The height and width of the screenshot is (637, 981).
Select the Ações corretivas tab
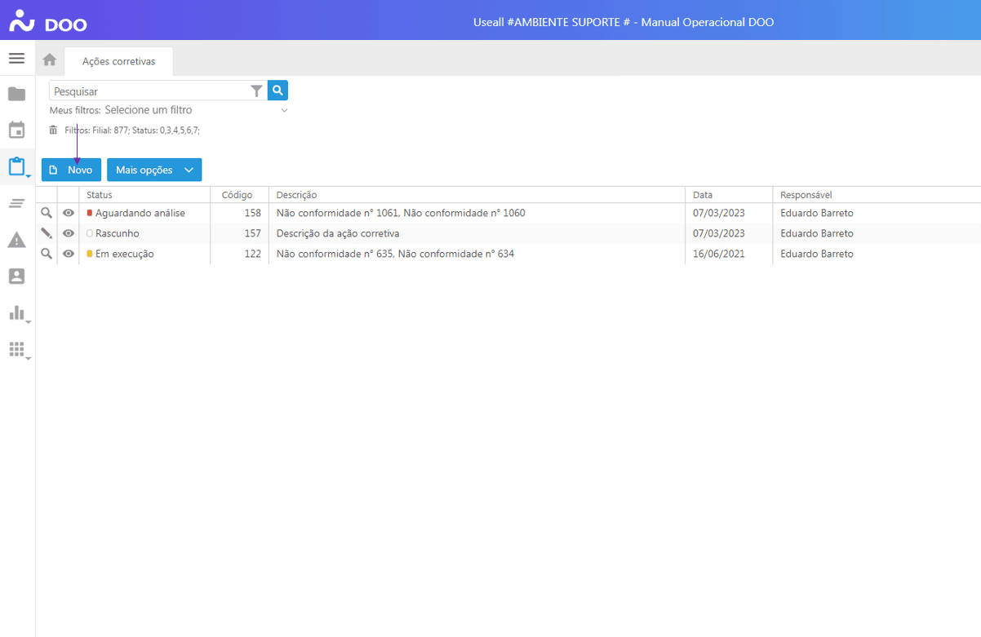click(x=118, y=61)
